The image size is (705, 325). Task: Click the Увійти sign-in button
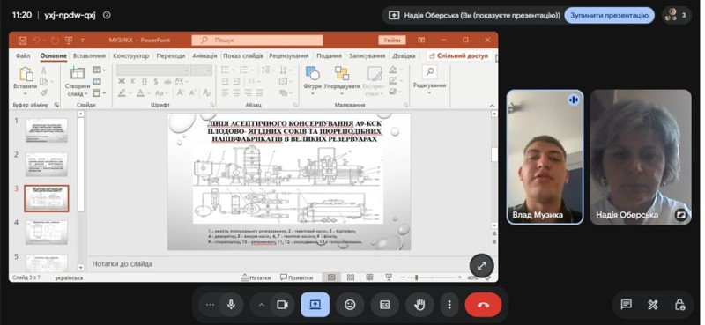pyautogui.click(x=391, y=40)
